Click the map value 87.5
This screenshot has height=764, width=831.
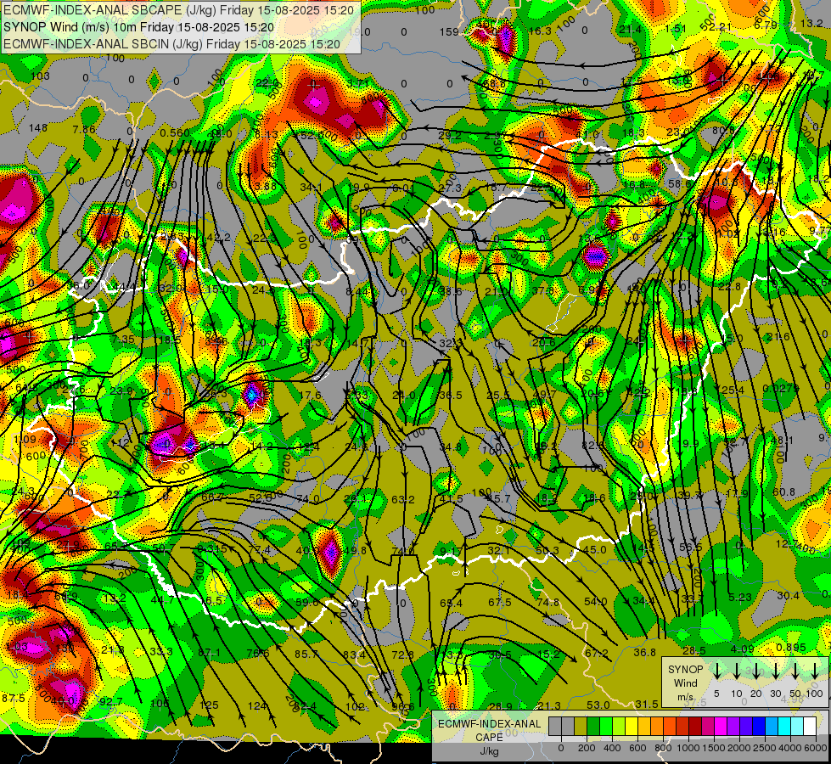[x=14, y=699]
